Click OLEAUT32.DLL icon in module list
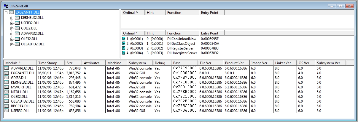Viewport: 358px width, 122px height. click(x=7, y=101)
